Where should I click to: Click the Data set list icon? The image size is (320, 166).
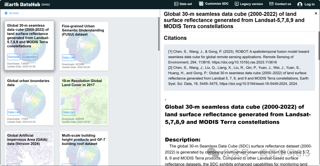(176, 4)
